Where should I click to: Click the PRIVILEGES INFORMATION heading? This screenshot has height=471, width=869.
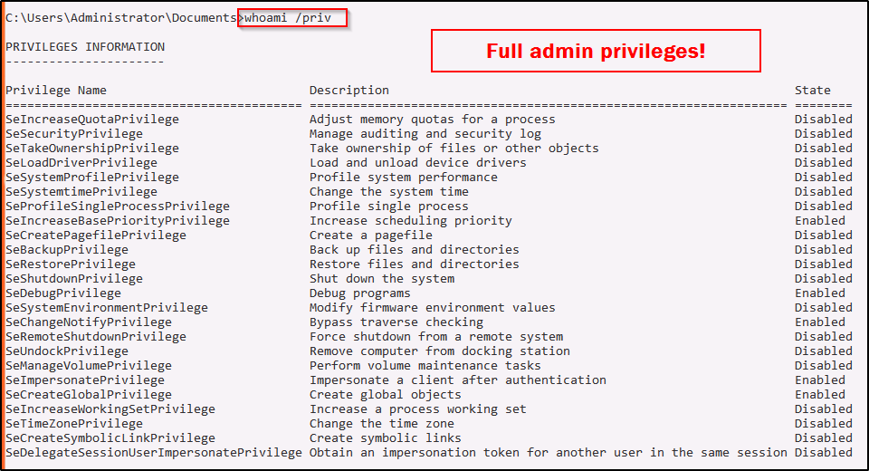click(x=85, y=46)
